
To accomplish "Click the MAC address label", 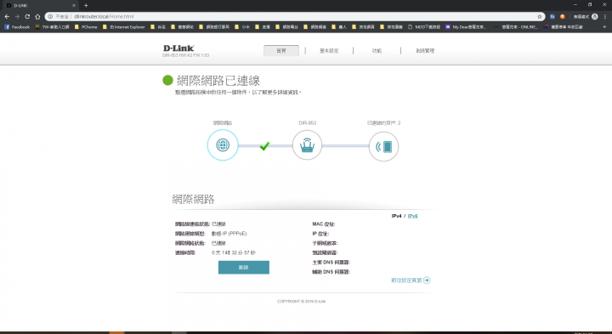I will pos(324,224).
